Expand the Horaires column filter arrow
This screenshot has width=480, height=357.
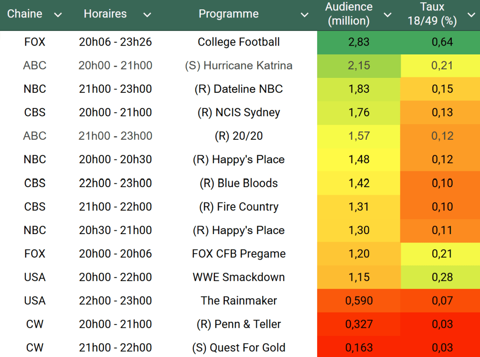[x=147, y=15]
